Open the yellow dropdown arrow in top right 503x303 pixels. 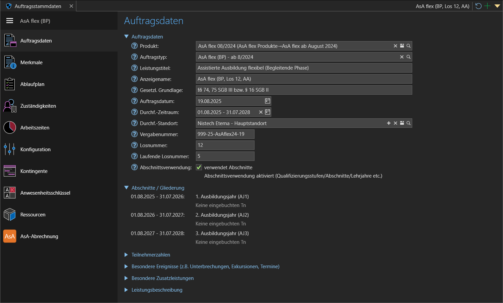(497, 6)
